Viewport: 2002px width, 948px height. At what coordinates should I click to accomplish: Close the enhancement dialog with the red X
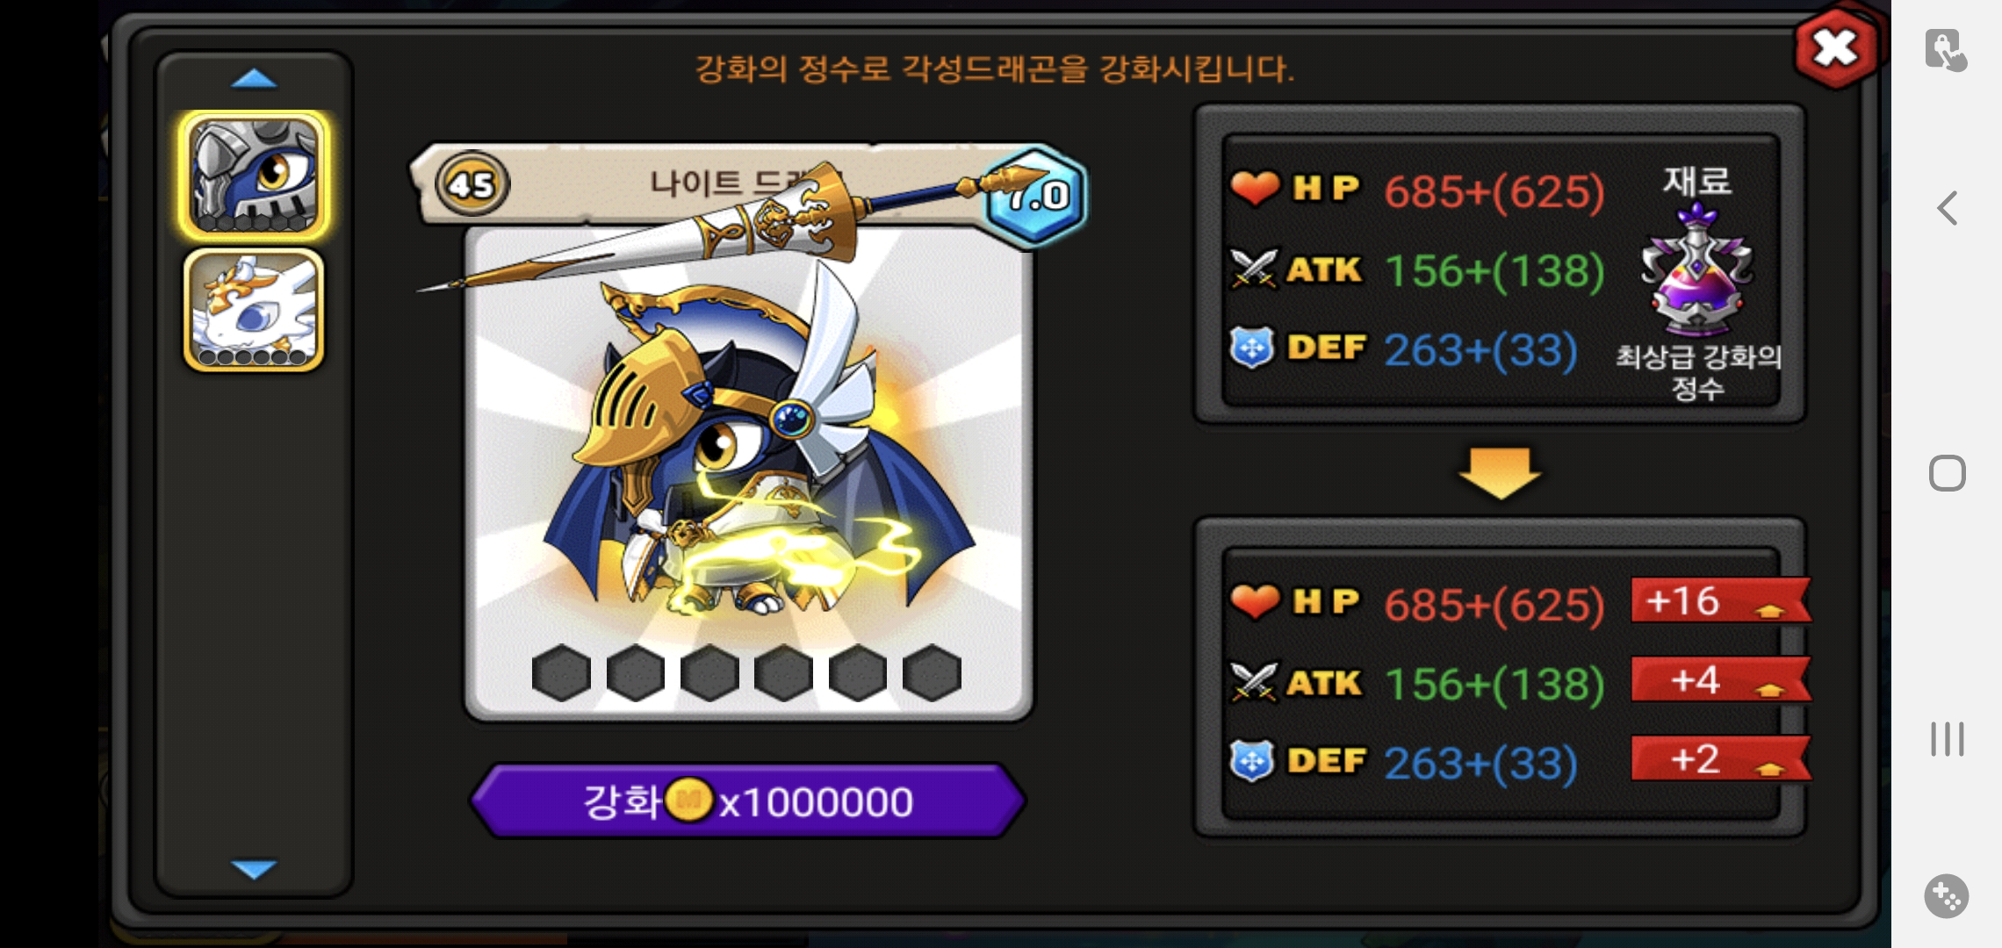(1835, 47)
